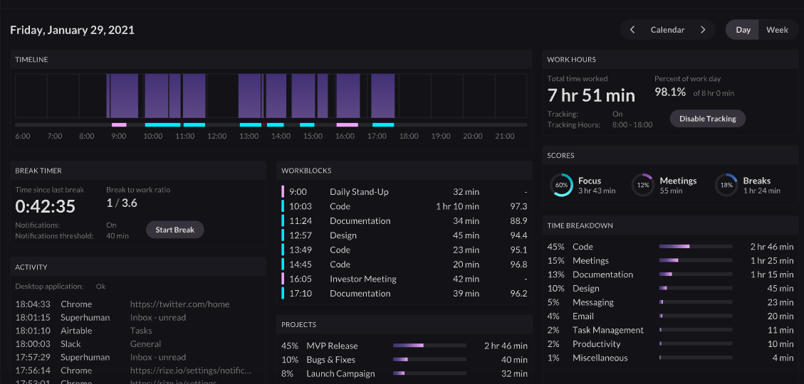Click the Breaks score ring showing 18%

click(x=726, y=185)
